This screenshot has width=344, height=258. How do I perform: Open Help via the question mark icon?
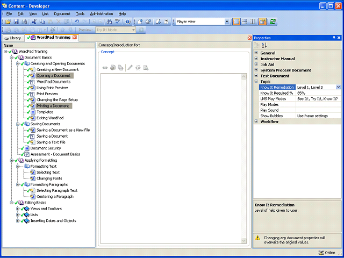tap(128, 21)
